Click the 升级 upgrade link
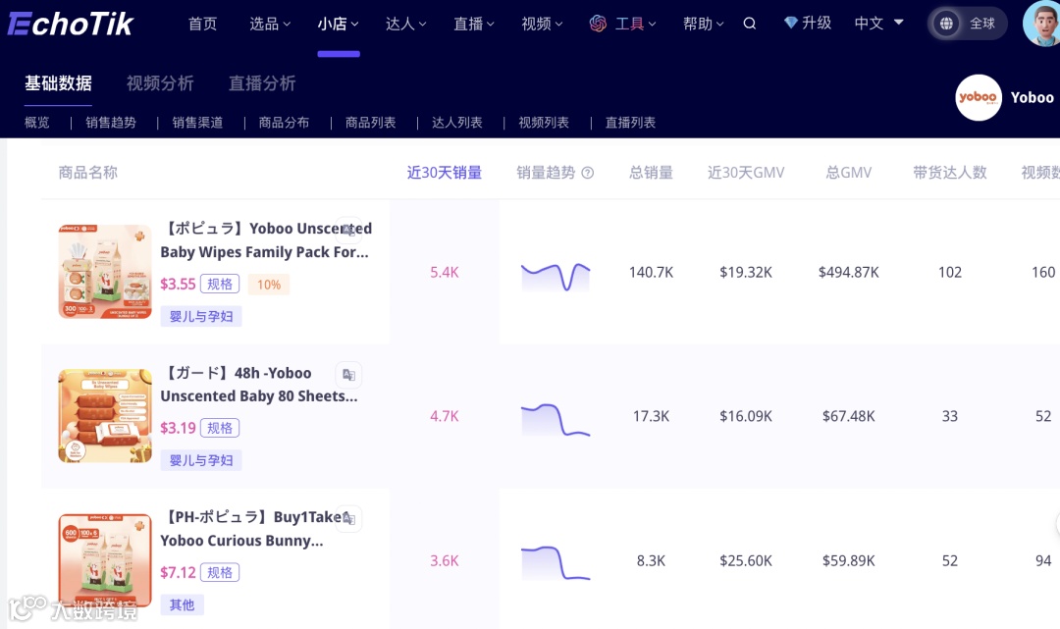 coord(816,24)
